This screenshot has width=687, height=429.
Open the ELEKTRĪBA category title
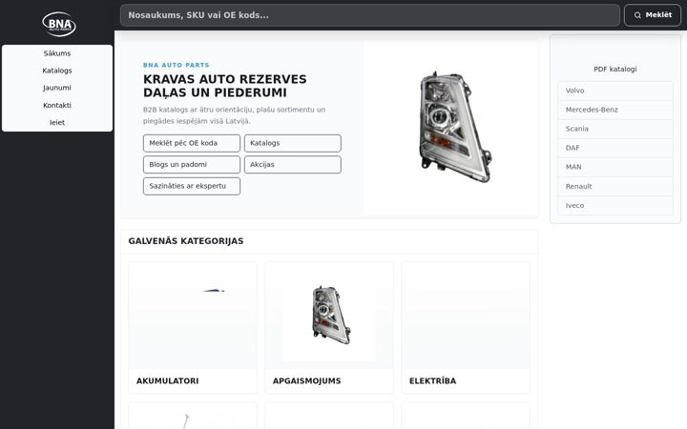coord(432,380)
